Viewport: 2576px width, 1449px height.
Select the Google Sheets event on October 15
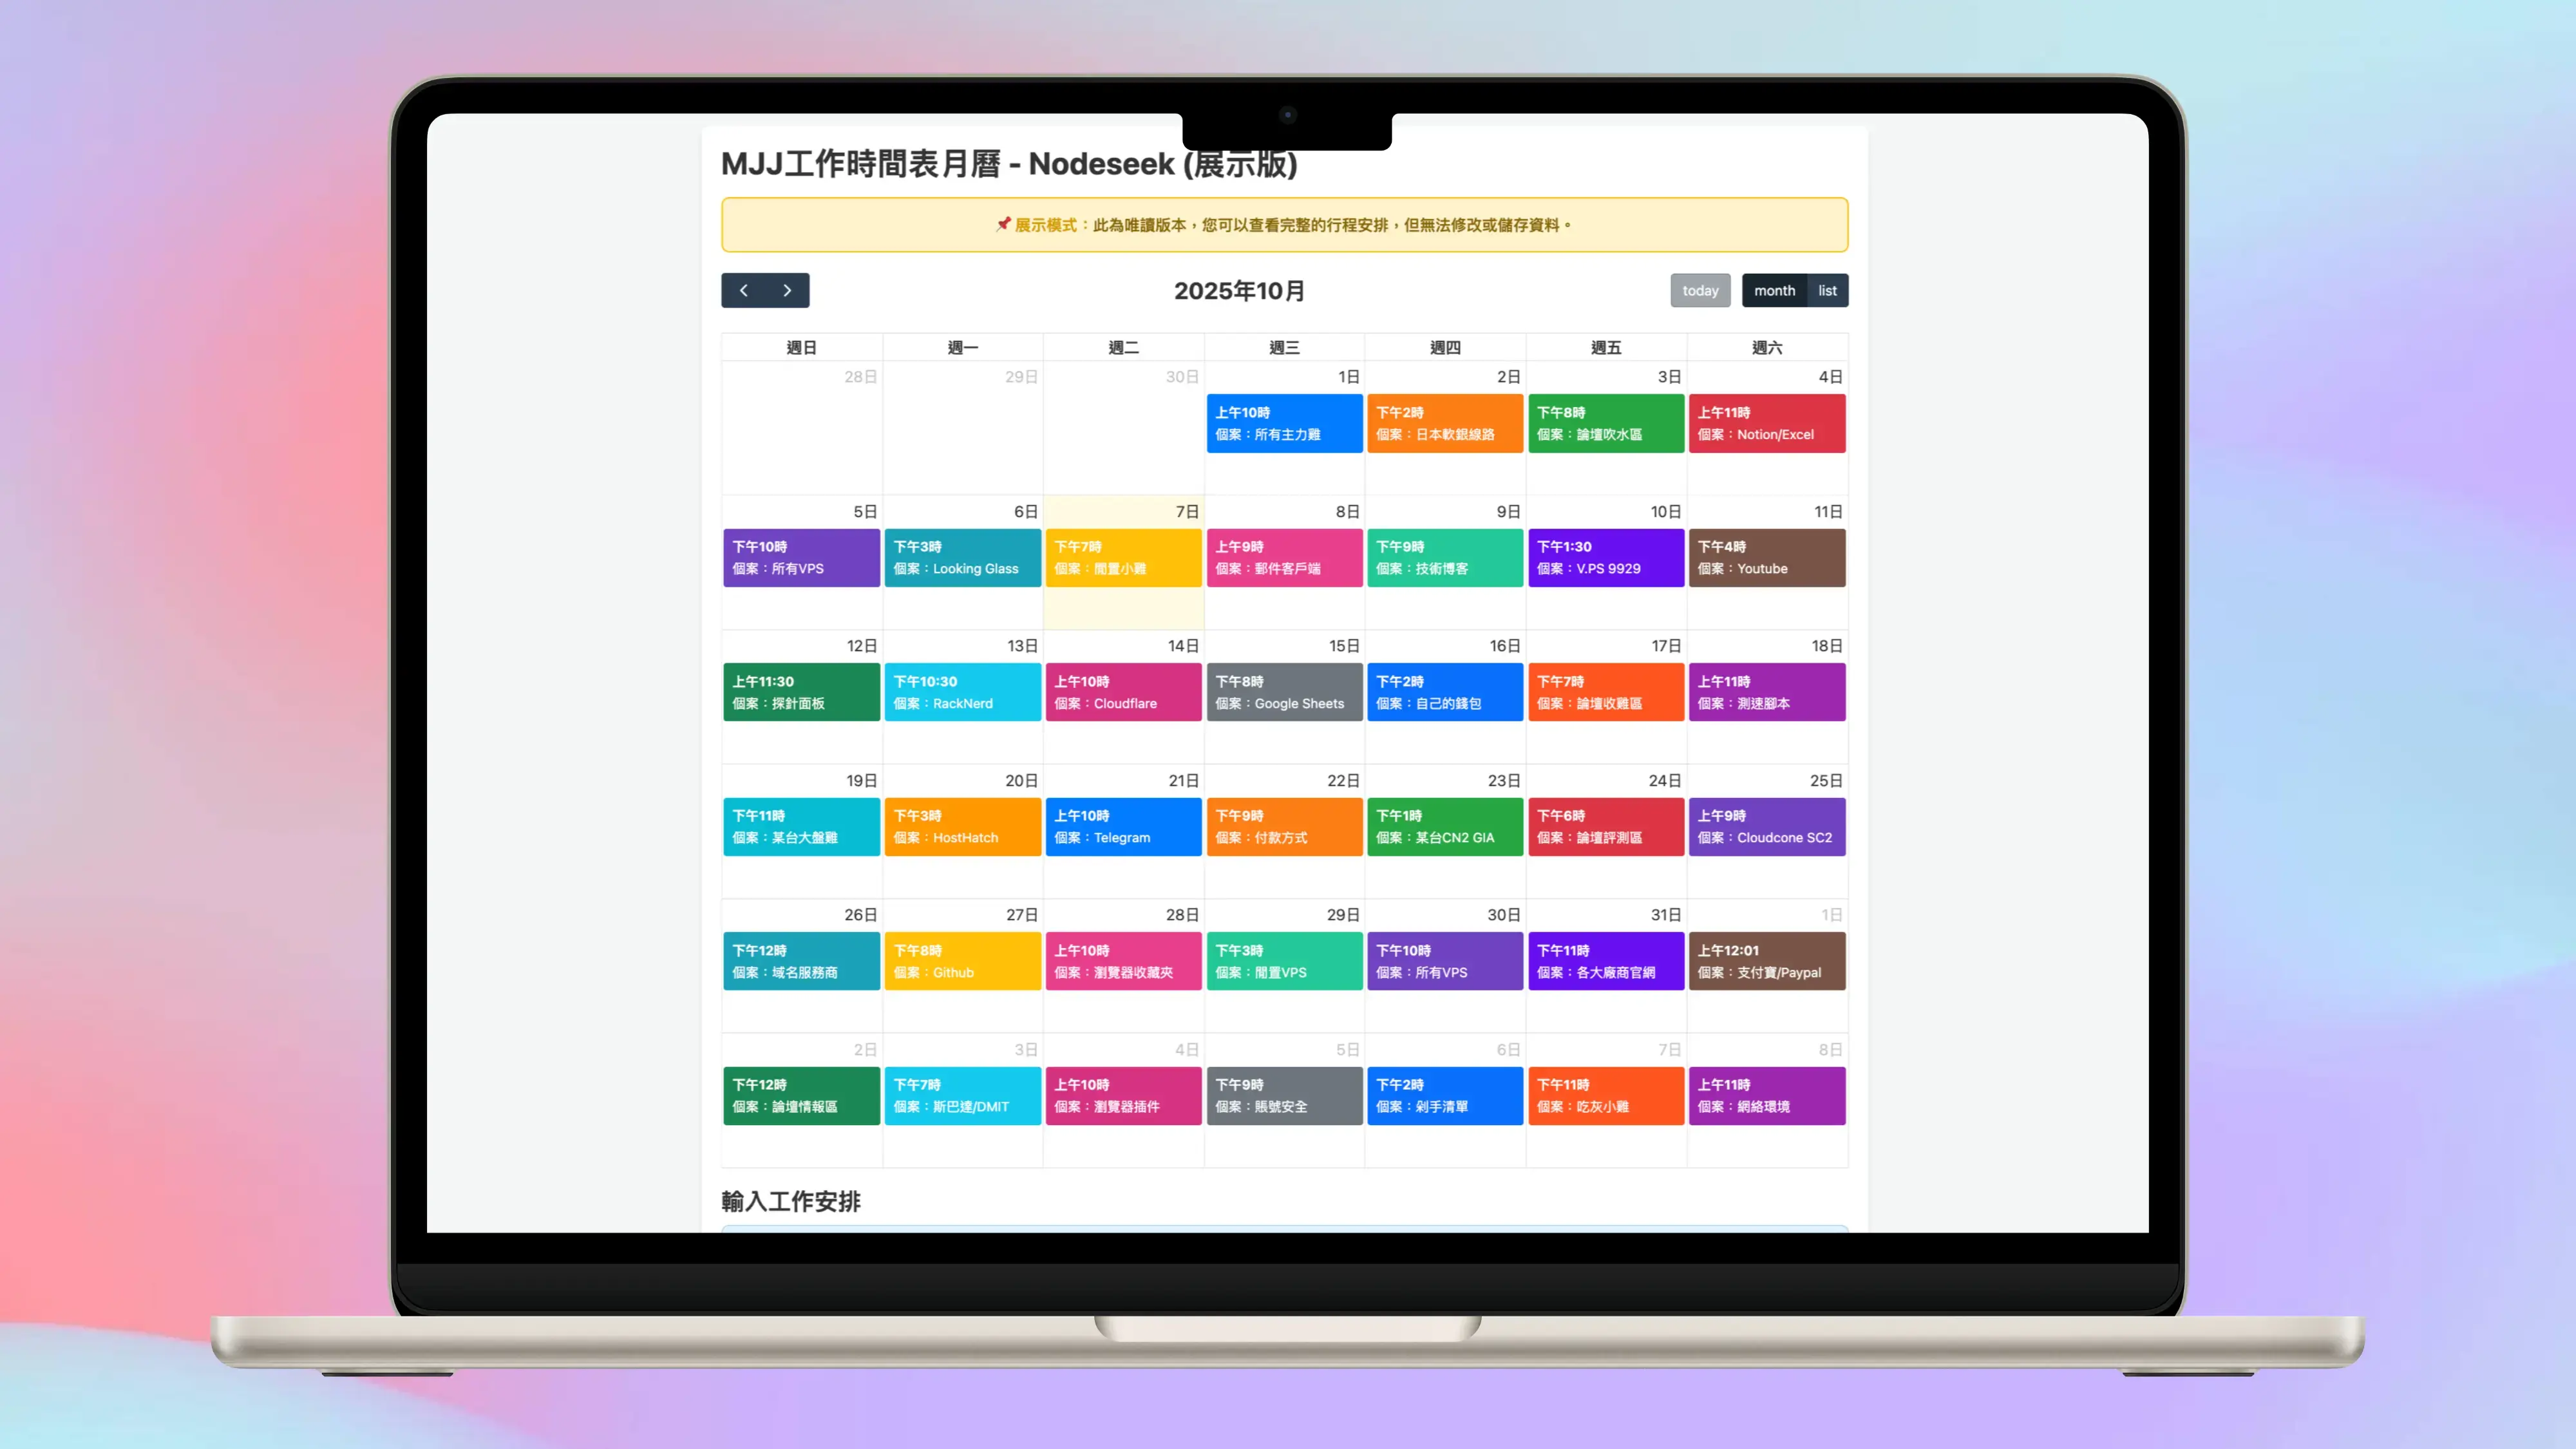1284,692
